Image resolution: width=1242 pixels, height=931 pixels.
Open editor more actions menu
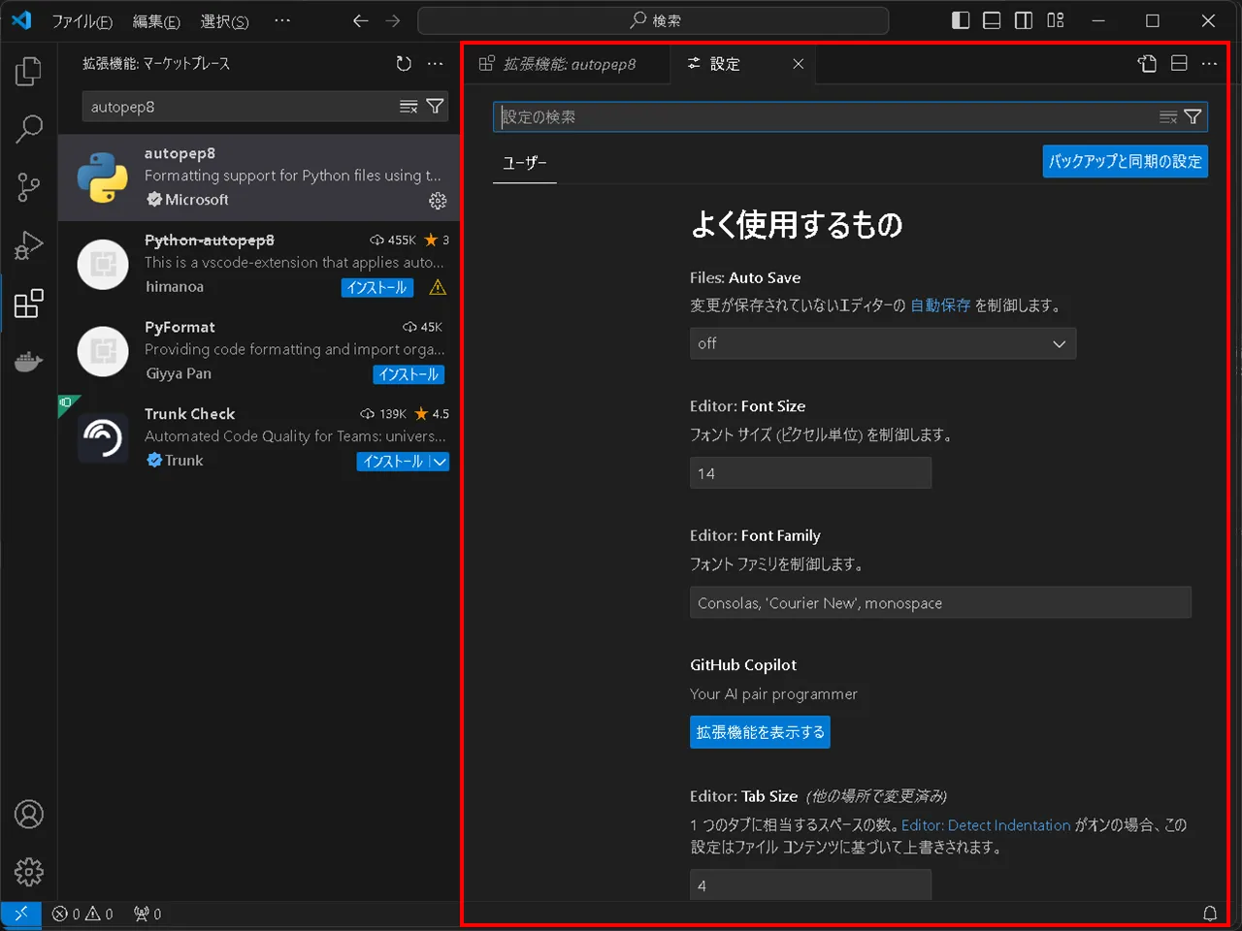point(1209,64)
